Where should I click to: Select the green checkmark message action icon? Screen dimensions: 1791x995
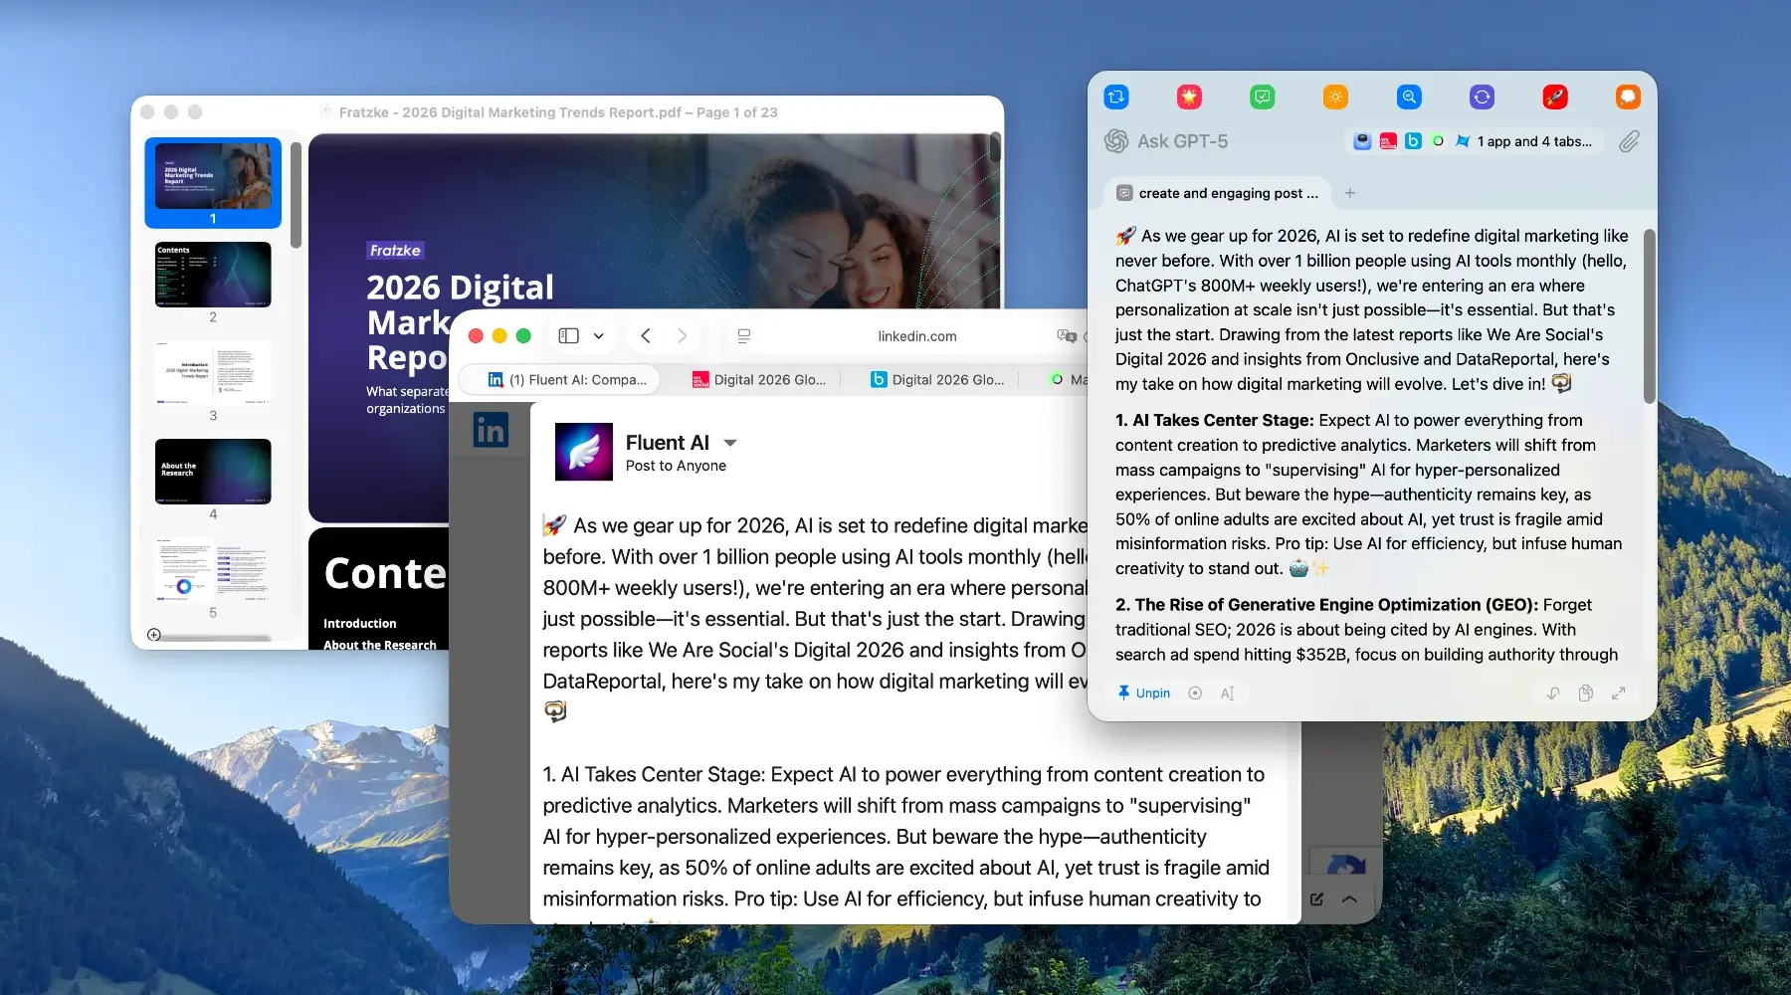1262,97
